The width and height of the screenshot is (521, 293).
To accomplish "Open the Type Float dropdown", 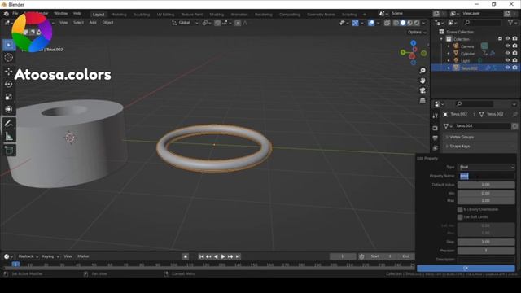I will coord(486,167).
